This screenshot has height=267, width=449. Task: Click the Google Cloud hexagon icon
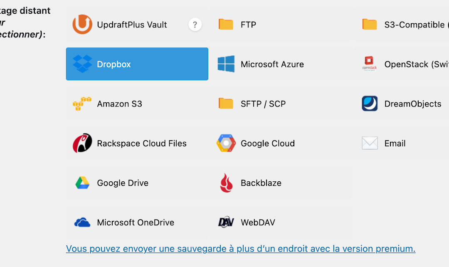(x=226, y=143)
